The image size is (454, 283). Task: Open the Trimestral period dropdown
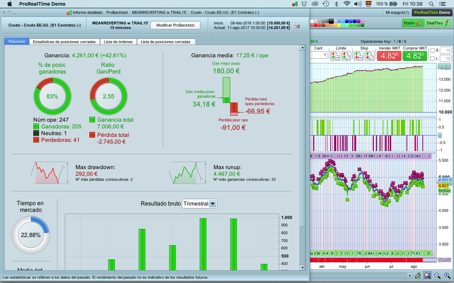[x=199, y=203]
